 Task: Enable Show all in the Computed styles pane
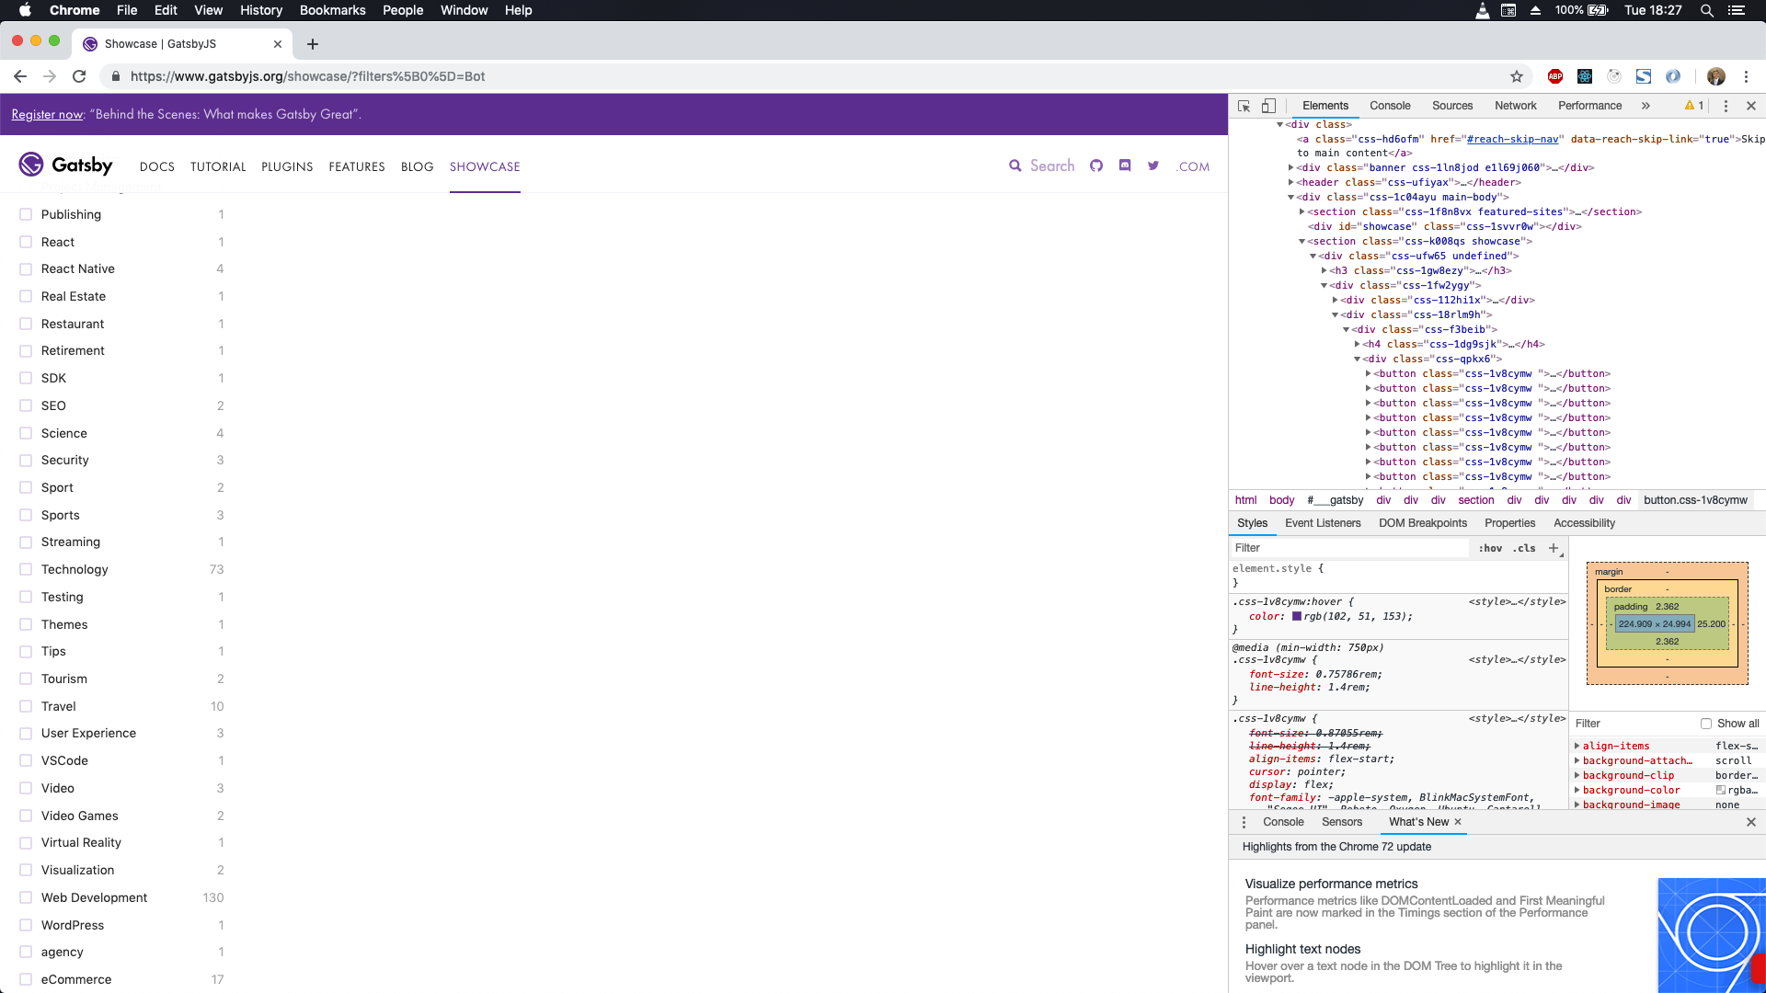click(1706, 724)
